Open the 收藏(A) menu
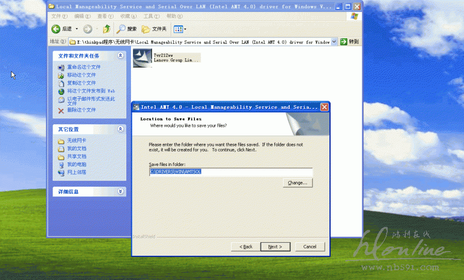 pos(128,17)
